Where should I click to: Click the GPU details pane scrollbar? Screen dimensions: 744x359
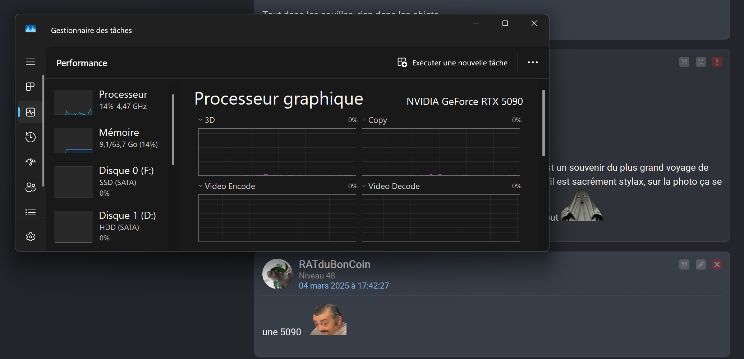point(543,123)
